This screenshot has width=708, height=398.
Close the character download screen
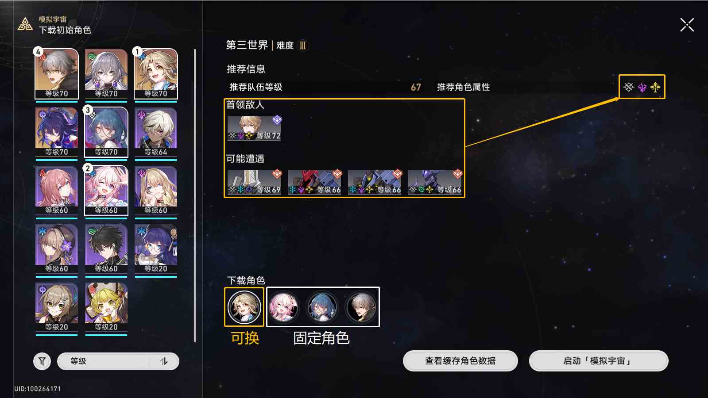[687, 25]
